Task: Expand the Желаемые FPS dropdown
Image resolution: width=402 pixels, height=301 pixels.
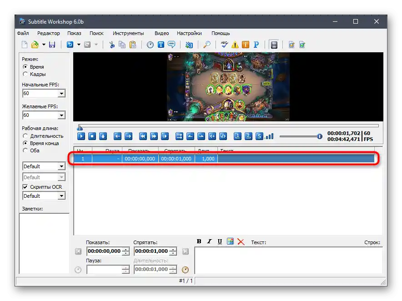Action: tap(61, 115)
